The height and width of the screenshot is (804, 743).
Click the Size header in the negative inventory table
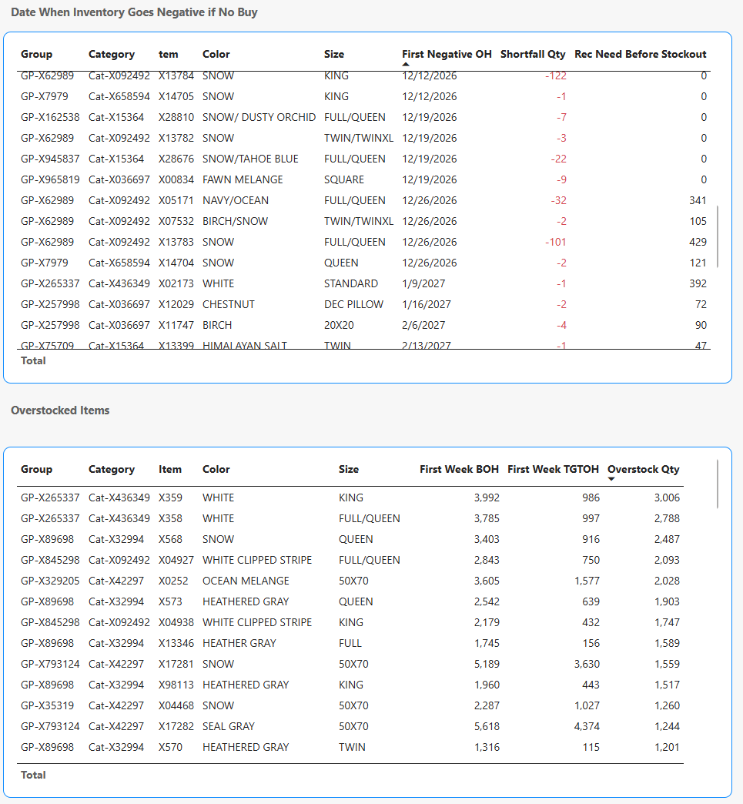tap(334, 55)
